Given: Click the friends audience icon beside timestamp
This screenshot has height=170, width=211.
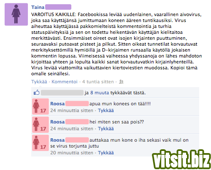Looking at the screenshot, I should point(121,82).
